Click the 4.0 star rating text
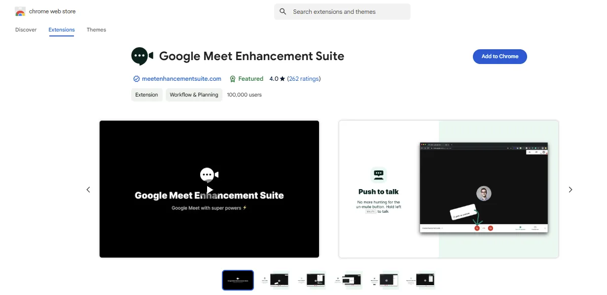The image size is (607, 295). (x=277, y=79)
